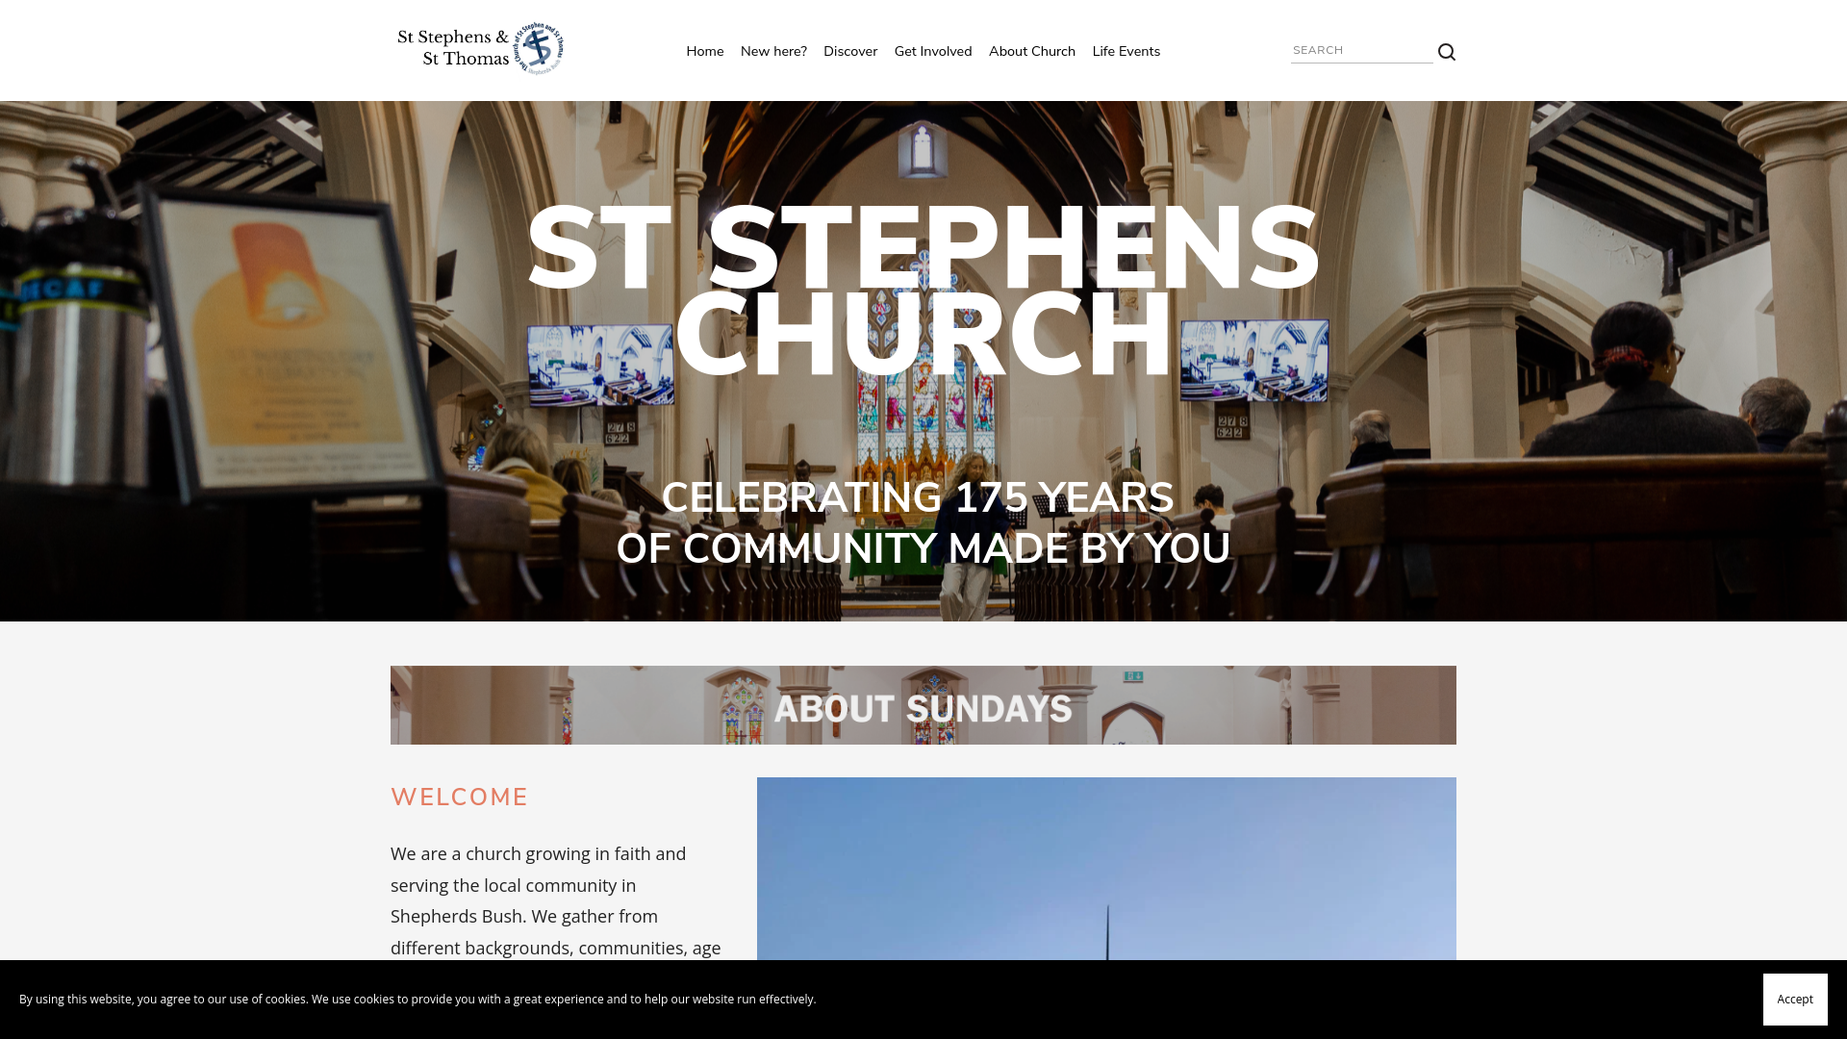Open the Get Involved menu
The height and width of the screenshot is (1039, 1847).
(x=933, y=51)
